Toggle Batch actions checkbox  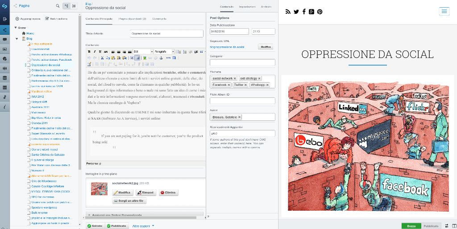tap(47, 19)
